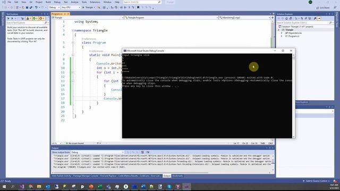The width and height of the screenshot is (340, 191).
Task: Open the Tools menu
Action: pos(84,2)
